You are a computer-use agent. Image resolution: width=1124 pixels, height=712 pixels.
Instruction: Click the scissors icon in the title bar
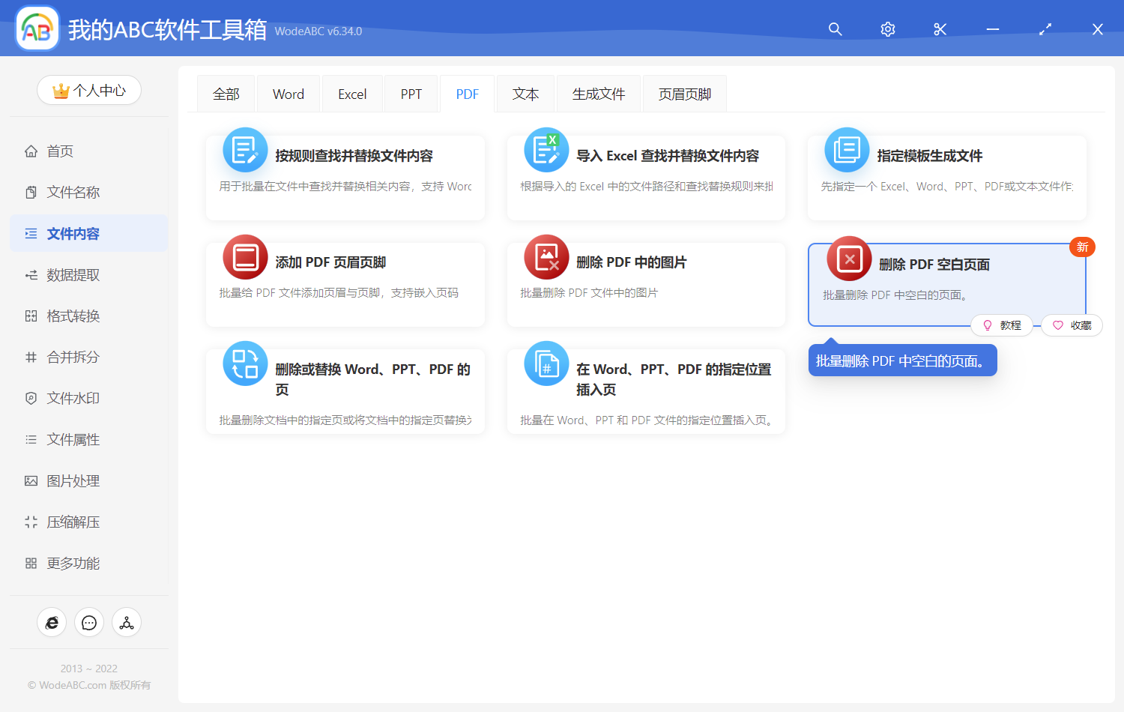[x=940, y=29]
